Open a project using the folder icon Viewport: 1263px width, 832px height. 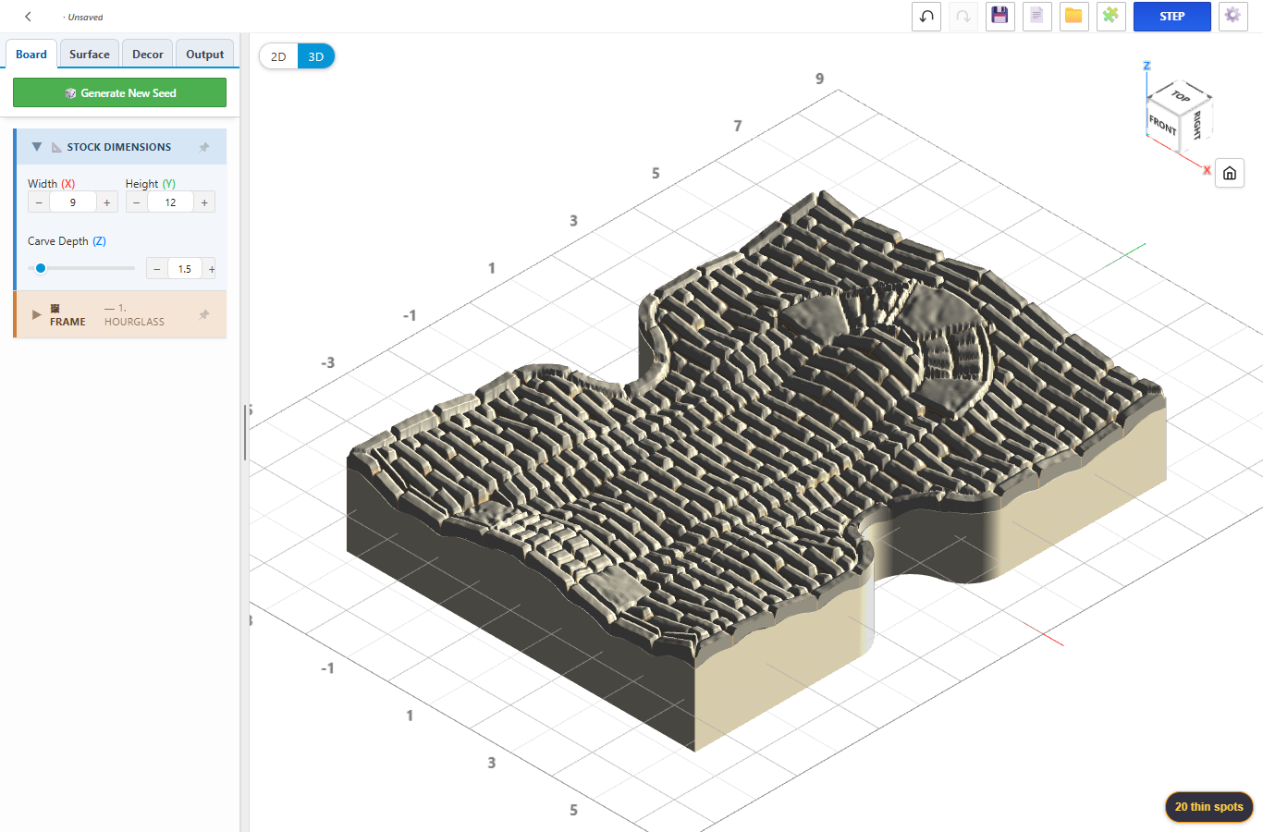1073,17
